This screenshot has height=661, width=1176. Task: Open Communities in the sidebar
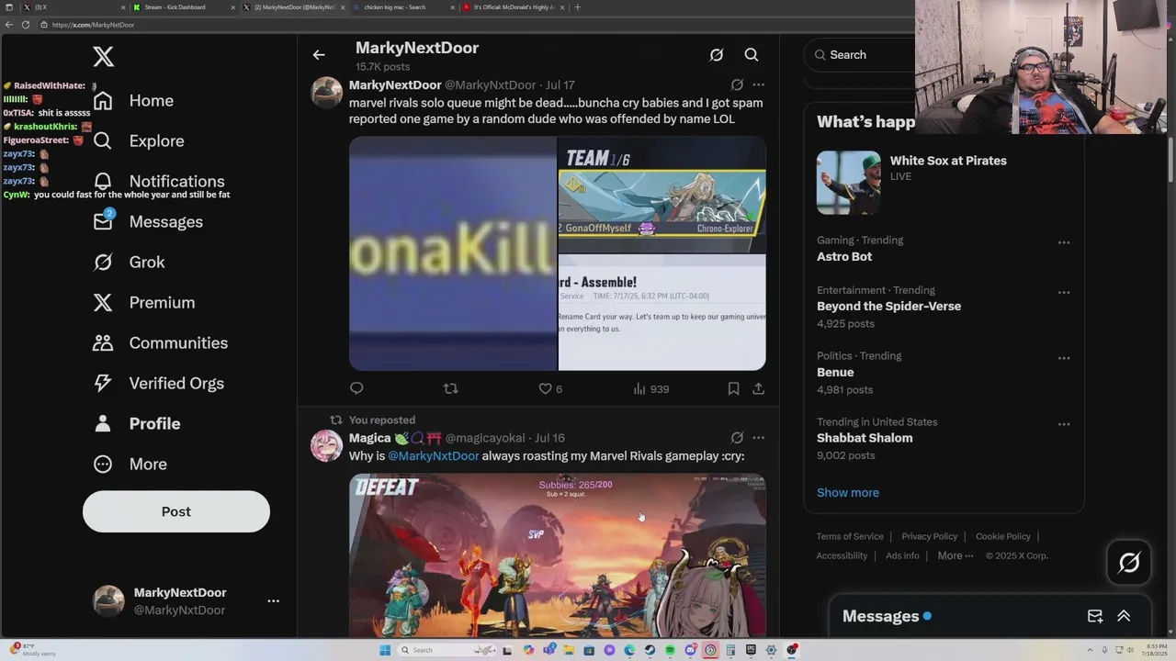[x=161, y=343]
